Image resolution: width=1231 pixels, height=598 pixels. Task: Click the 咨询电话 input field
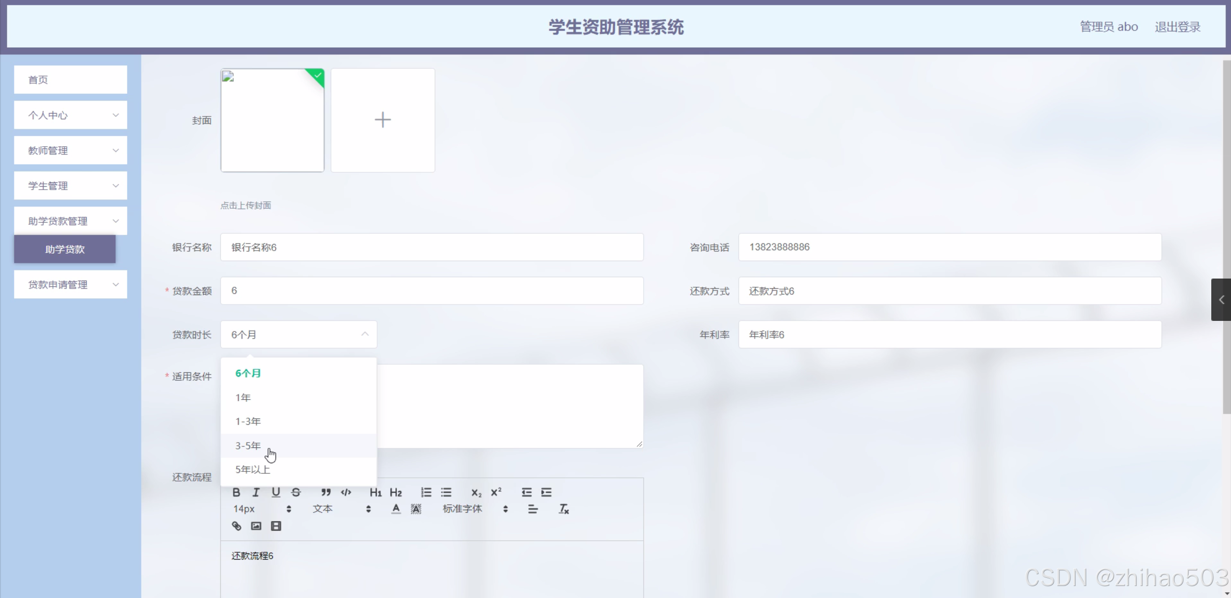(x=950, y=247)
